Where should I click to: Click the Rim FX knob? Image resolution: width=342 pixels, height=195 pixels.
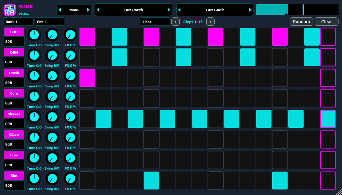(70, 179)
